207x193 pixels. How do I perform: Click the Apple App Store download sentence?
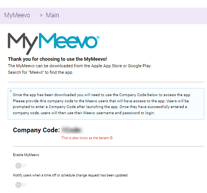(x=80, y=66)
